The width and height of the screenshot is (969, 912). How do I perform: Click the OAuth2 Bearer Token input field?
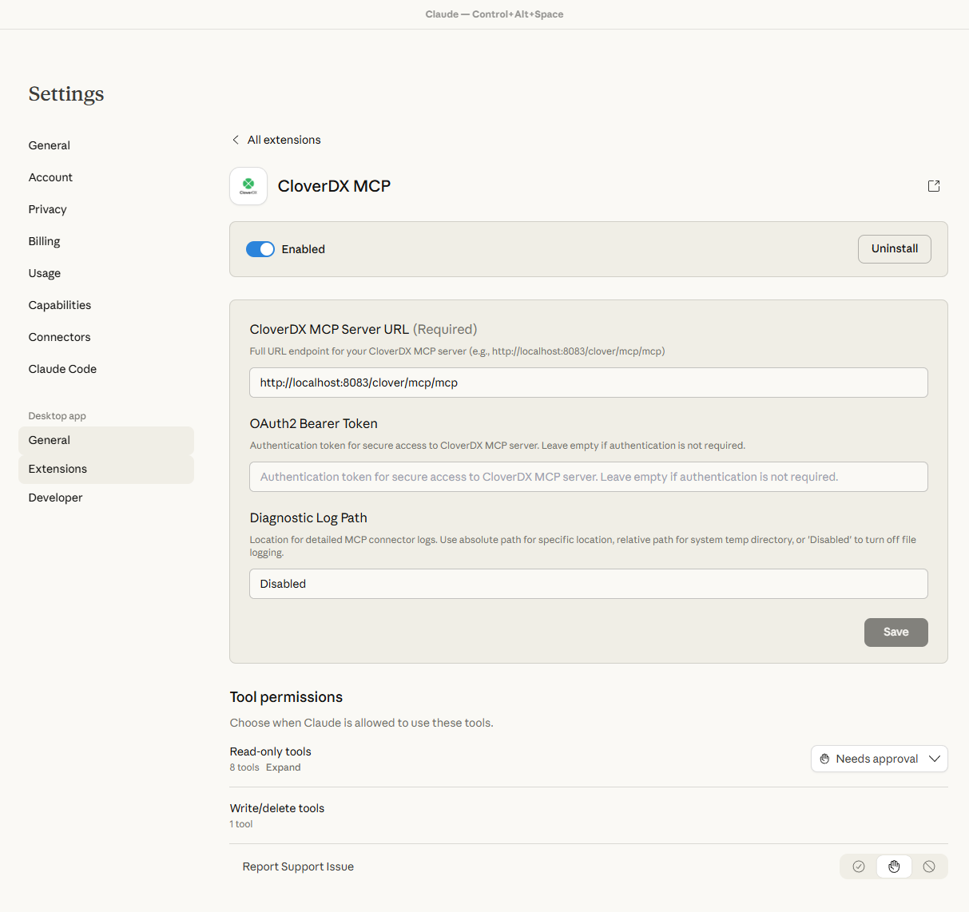click(589, 477)
